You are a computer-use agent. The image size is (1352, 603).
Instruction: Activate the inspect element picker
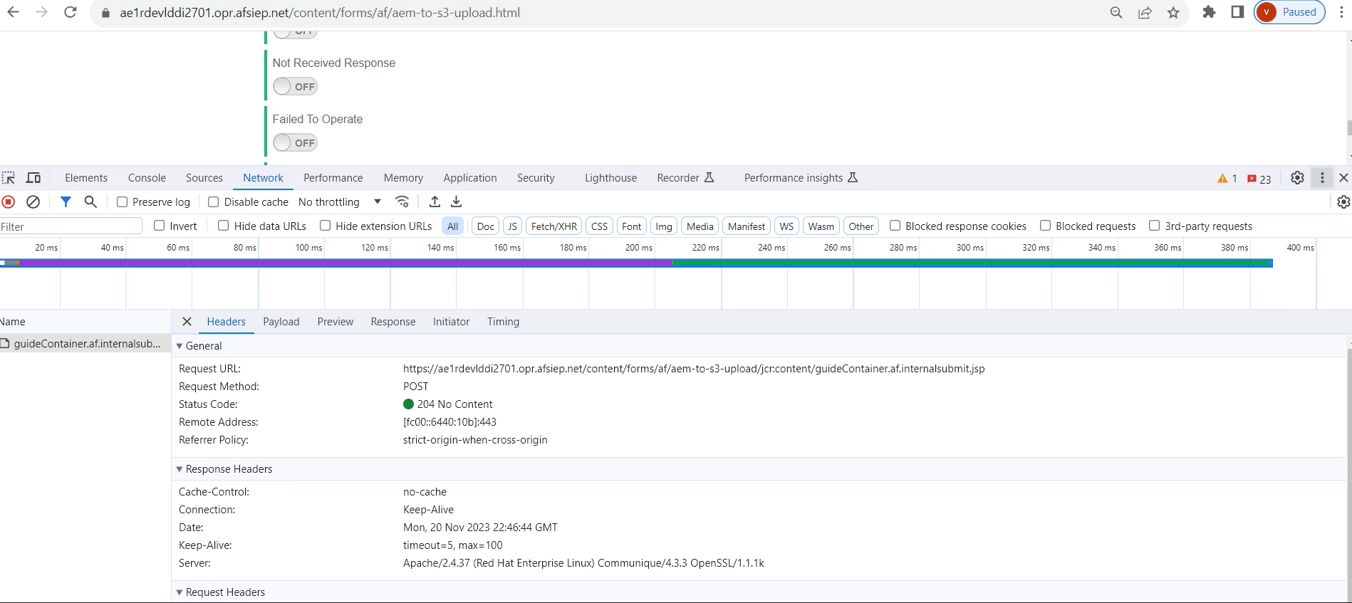point(9,178)
